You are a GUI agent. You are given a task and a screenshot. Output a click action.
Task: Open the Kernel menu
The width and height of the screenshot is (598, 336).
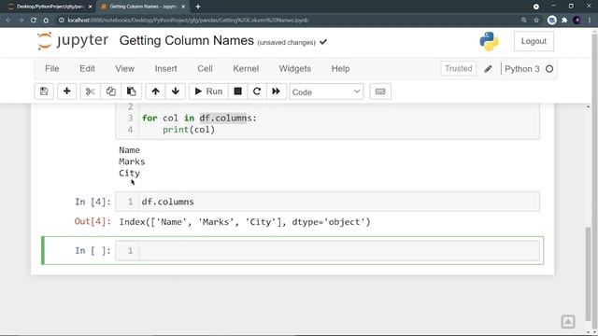[246, 68]
